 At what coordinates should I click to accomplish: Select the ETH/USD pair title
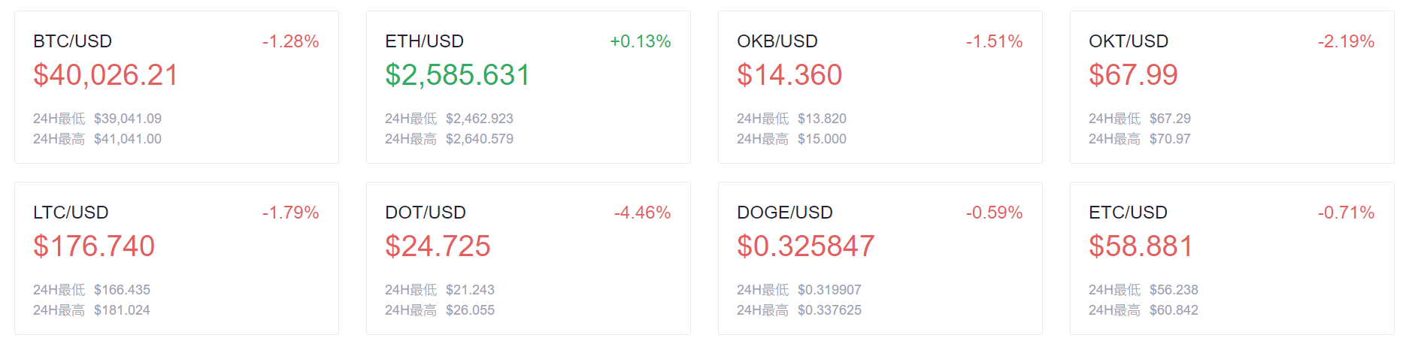coord(424,41)
